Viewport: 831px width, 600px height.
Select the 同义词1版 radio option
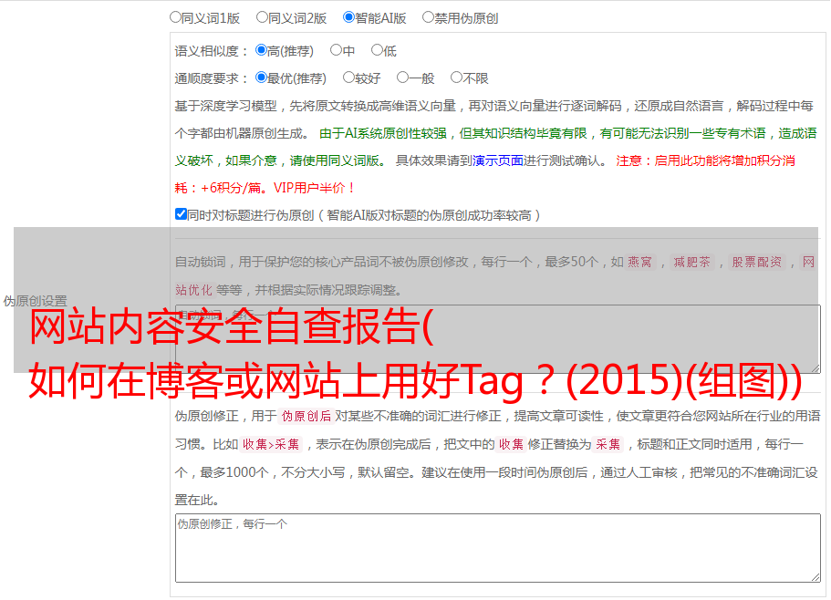175,17
